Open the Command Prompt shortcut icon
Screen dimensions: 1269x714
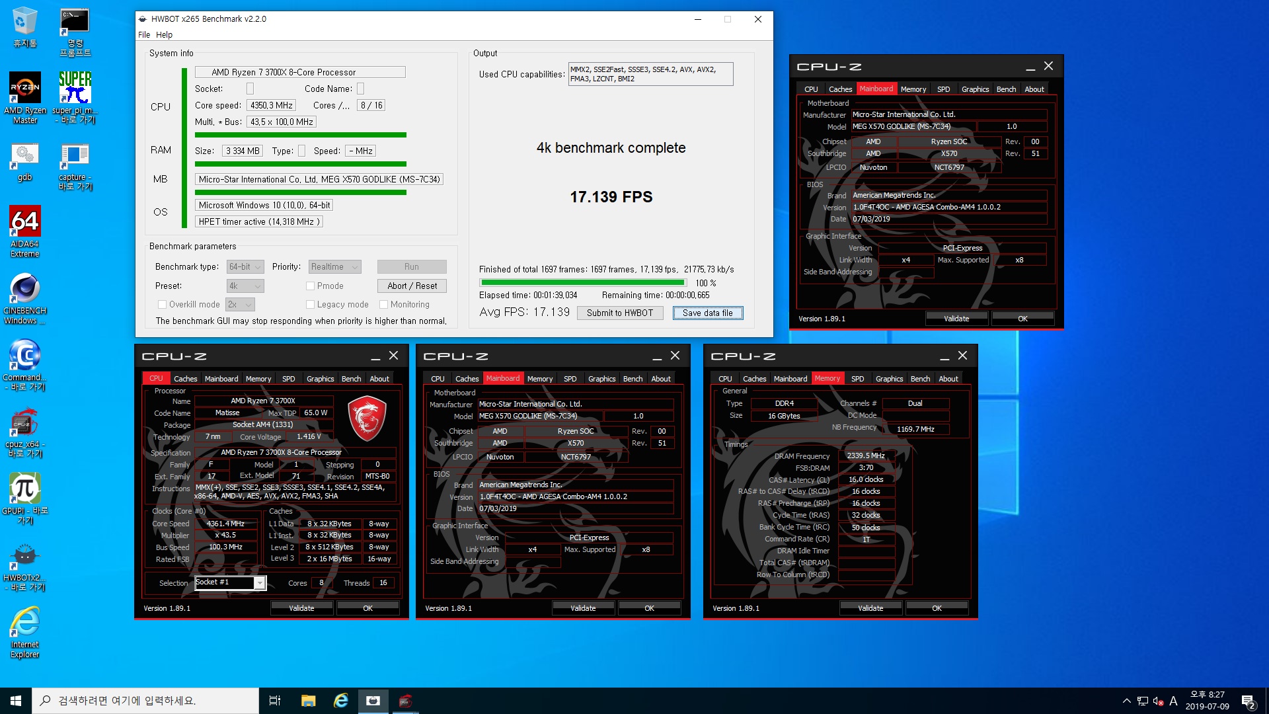(x=75, y=32)
